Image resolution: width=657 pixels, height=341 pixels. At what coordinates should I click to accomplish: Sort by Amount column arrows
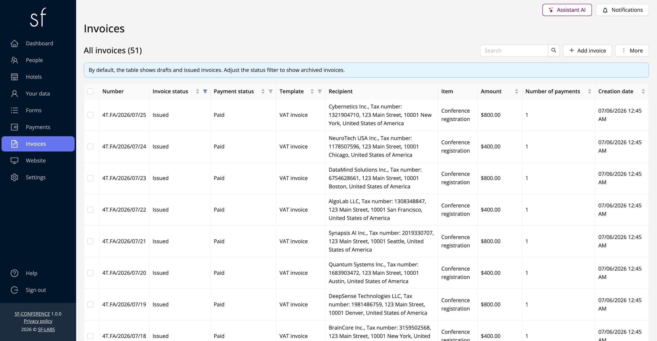pyautogui.click(x=516, y=91)
